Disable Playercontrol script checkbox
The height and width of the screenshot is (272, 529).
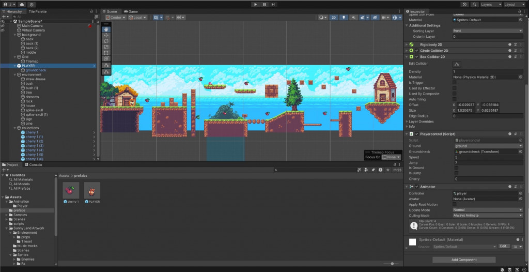[x=417, y=134]
